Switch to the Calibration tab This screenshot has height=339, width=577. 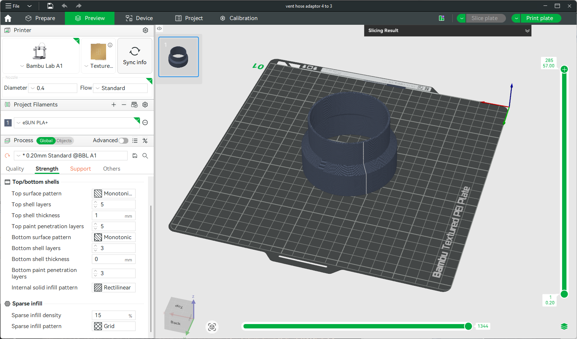(239, 18)
